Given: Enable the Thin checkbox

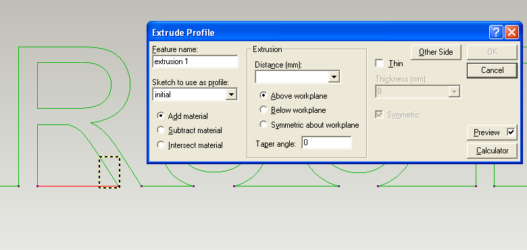Looking at the screenshot, I should pos(380,63).
